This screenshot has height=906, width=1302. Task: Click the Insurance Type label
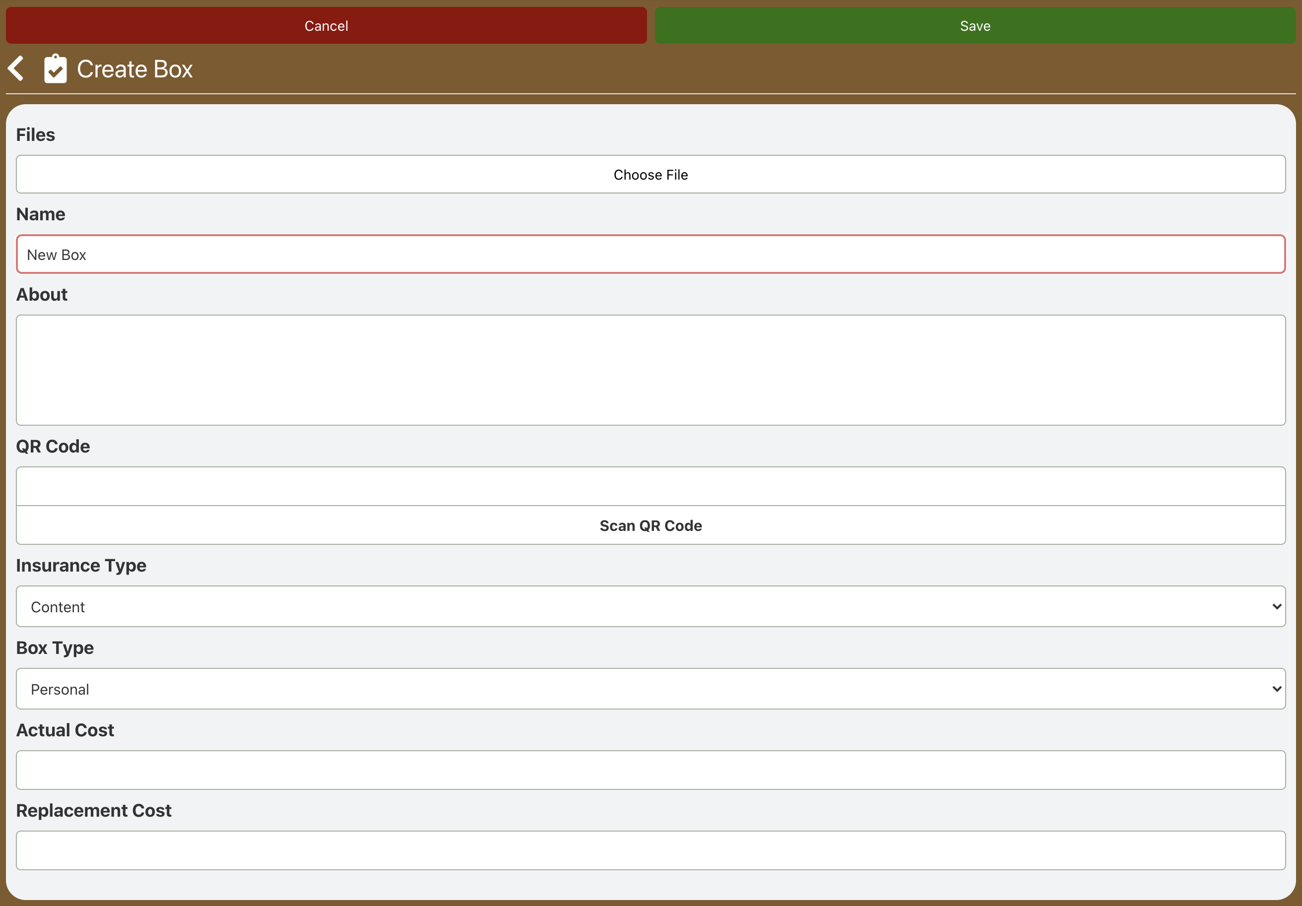(81, 565)
